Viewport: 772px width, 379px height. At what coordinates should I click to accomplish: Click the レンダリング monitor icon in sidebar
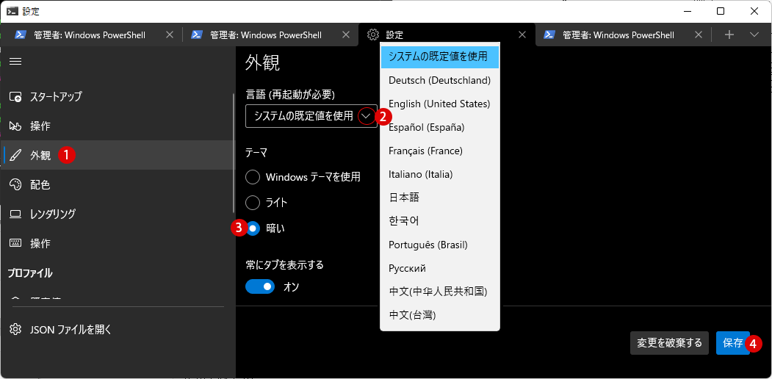15,214
